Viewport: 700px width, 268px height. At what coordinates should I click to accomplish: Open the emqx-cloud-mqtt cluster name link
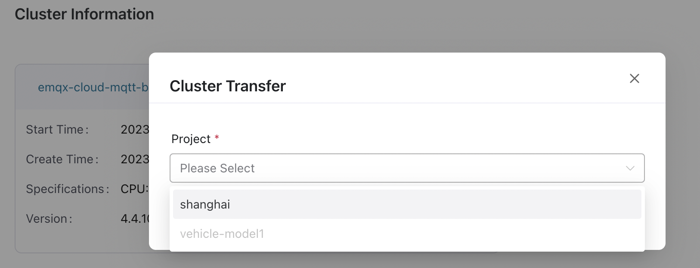pyautogui.click(x=93, y=87)
